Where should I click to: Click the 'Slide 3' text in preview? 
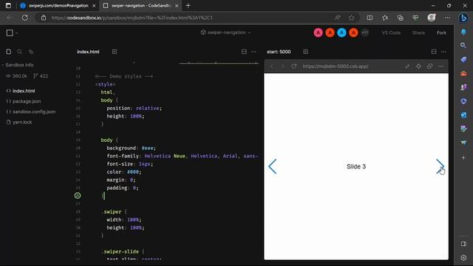(x=356, y=166)
